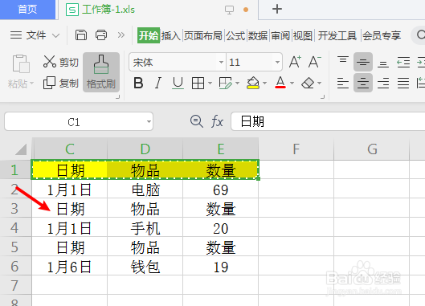Toggle middle vertical alignment

(363, 62)
